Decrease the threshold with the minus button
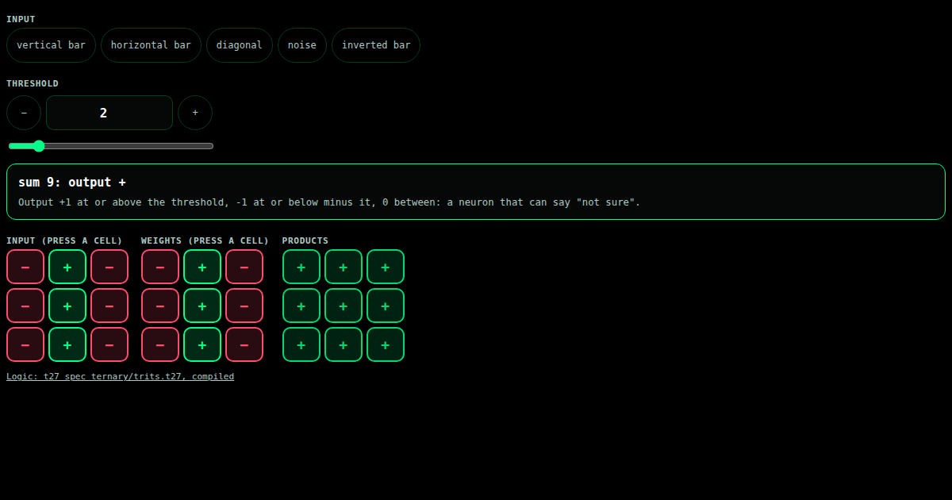The height and width of the screenshot is (500, 952). click(24, 113)
